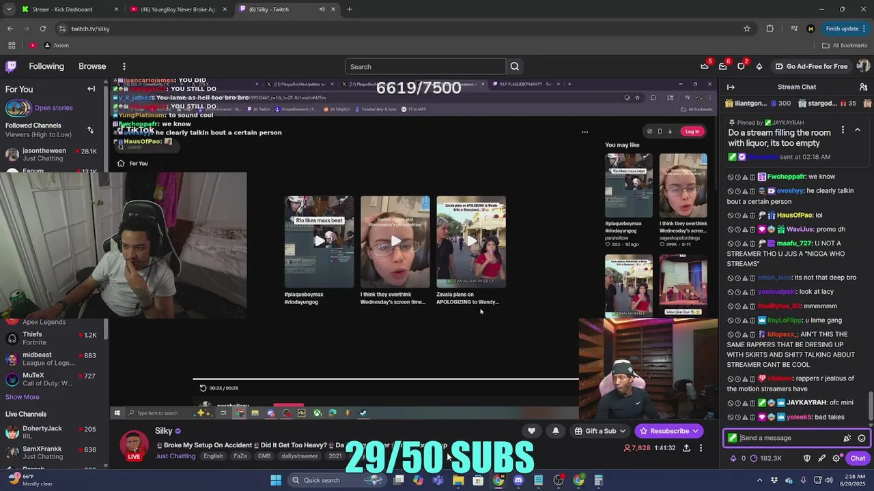The height and width of the screenshot is (491, 874).
Task: Click Open stories link
Action: [x=53, y=108]
